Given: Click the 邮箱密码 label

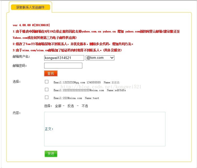Looking at the screenshot, I should tap(20, 66).
